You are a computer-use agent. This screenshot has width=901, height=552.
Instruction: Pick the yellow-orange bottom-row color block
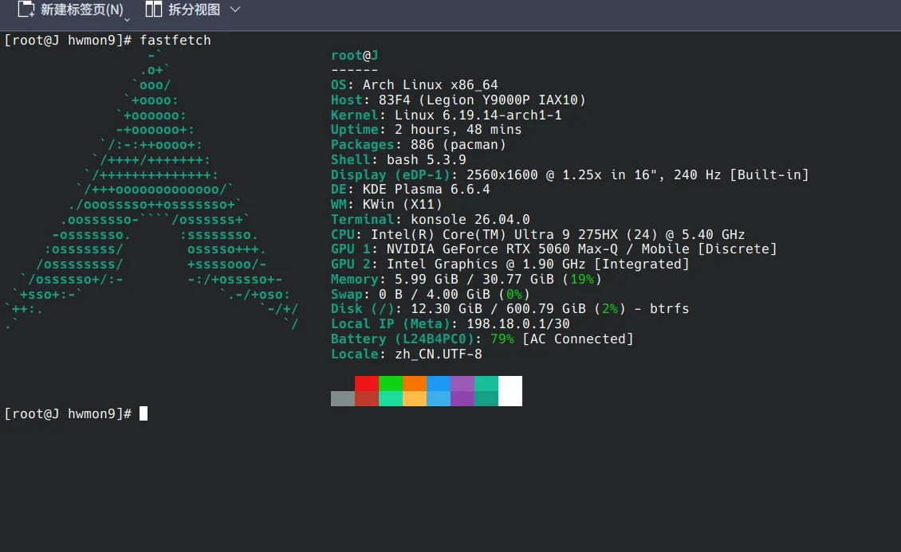[x=415, y=398]
